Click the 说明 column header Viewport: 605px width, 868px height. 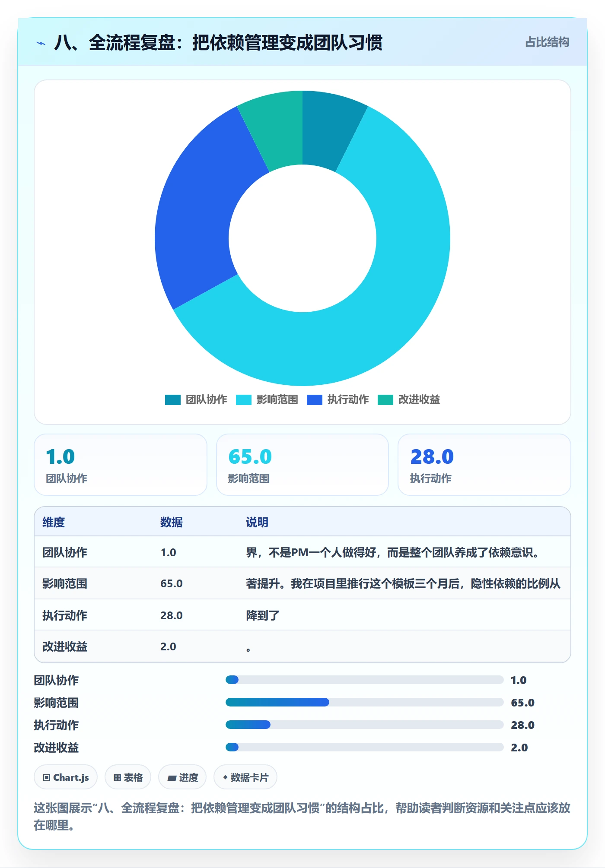click(x=257, y=522)
